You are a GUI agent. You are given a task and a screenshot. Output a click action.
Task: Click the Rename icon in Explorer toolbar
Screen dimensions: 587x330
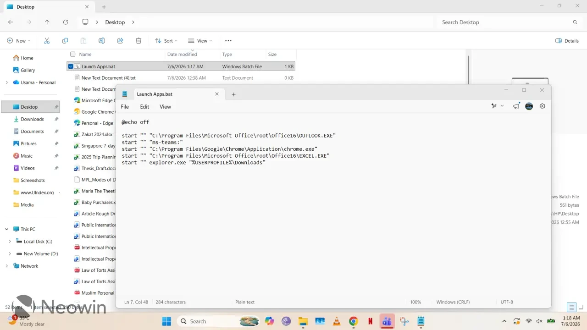point(102,41)
